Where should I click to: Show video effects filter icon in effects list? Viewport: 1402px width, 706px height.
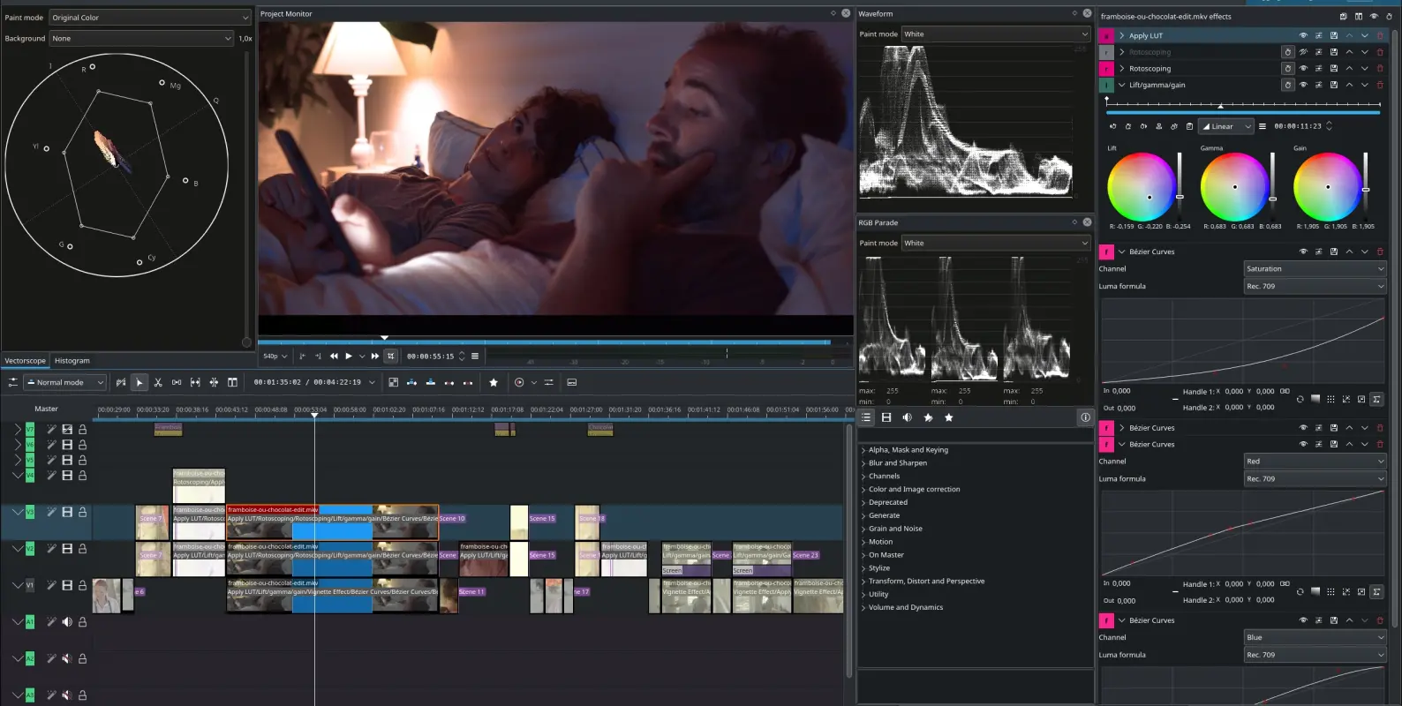tap(886, 417)
